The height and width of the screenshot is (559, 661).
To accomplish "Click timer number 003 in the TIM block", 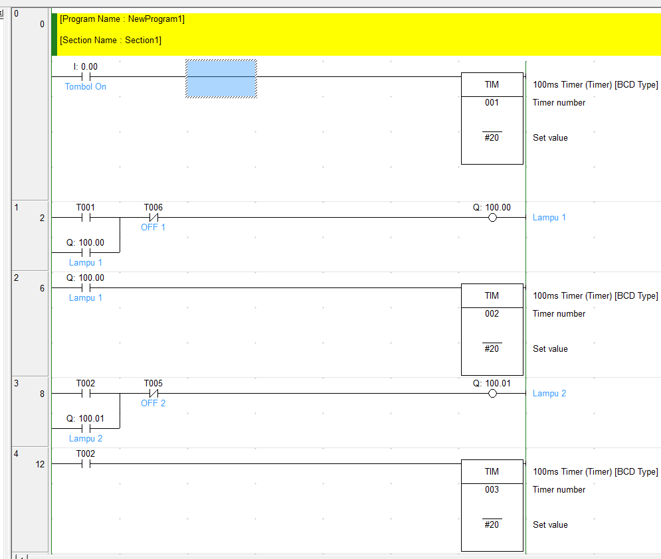I will click(x=492, y=489).
